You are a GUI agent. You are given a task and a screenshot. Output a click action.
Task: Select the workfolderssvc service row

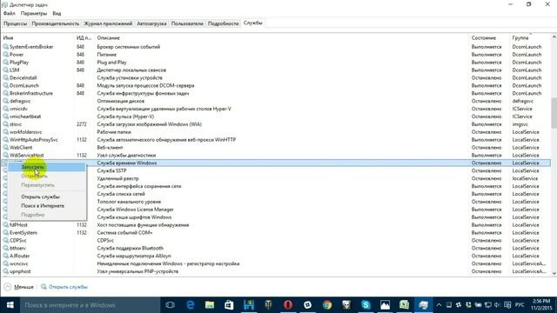277,132
